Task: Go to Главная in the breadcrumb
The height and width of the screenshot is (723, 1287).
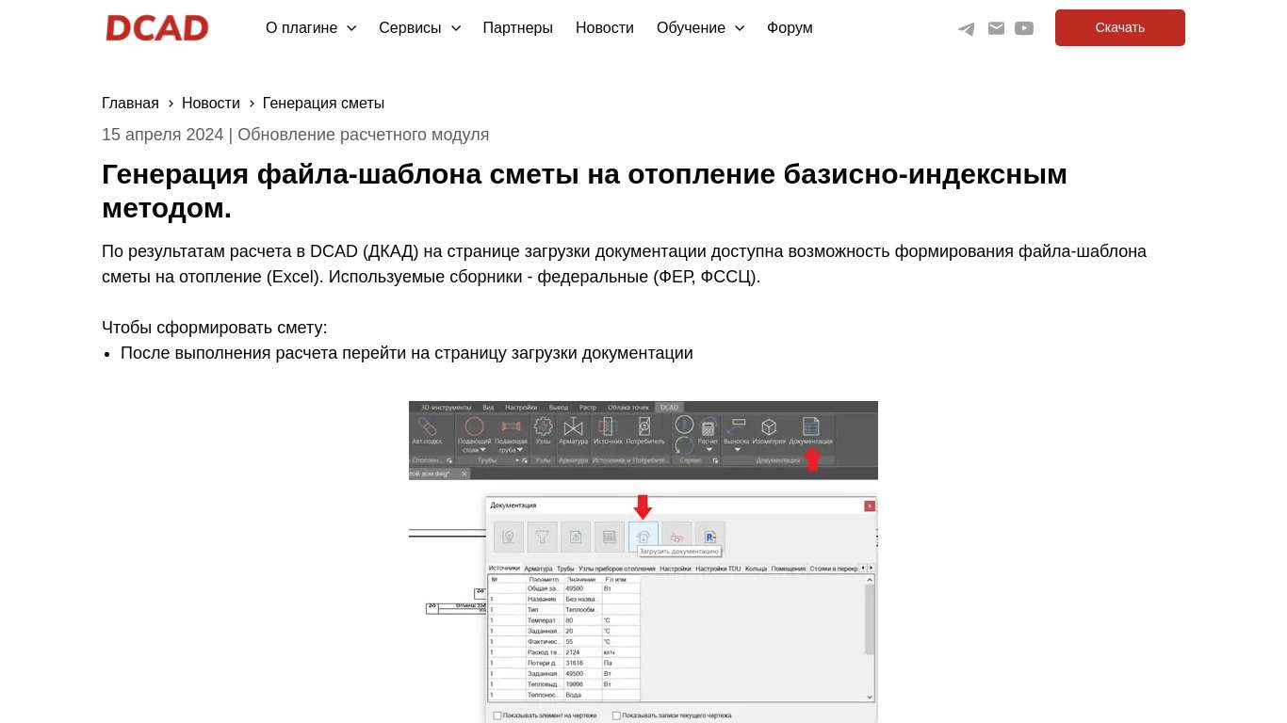Action: pyautogui.click(x=130, y=104)
